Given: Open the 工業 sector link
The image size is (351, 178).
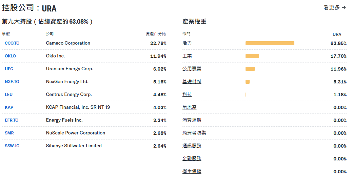Looking at the screenshot, I should (x=187, y=56).
